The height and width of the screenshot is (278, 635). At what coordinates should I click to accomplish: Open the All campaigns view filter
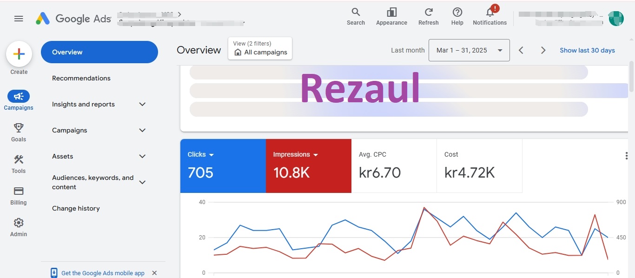pyautogui.click(x=260, y=49)
